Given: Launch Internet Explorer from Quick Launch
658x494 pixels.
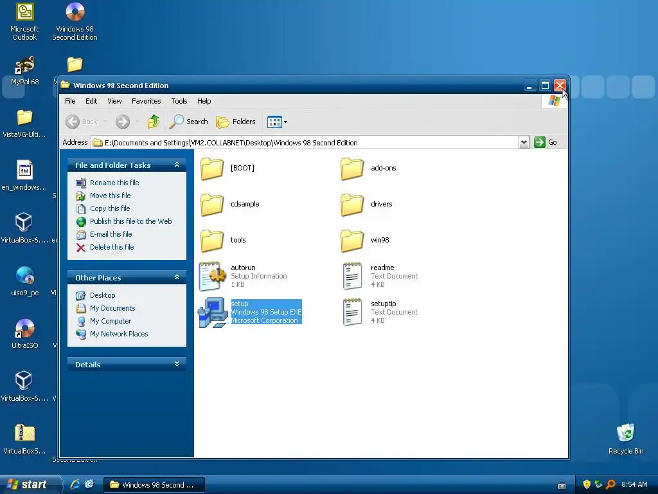Looking at the screenshot, I should pyautogui.click(x=75, y=484).
